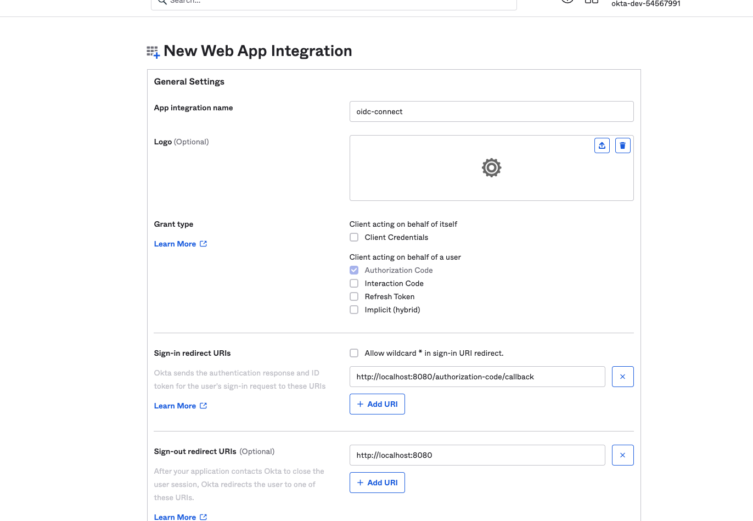753x521 pixels.
Task: Click inside the App integration name field
Action: [491, 111]
